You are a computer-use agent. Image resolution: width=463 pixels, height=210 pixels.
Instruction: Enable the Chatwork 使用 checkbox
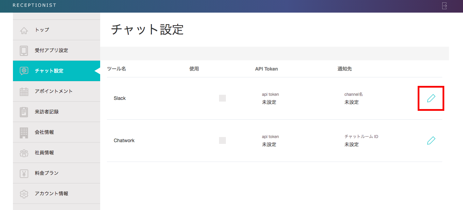click(x=222, y=140)
